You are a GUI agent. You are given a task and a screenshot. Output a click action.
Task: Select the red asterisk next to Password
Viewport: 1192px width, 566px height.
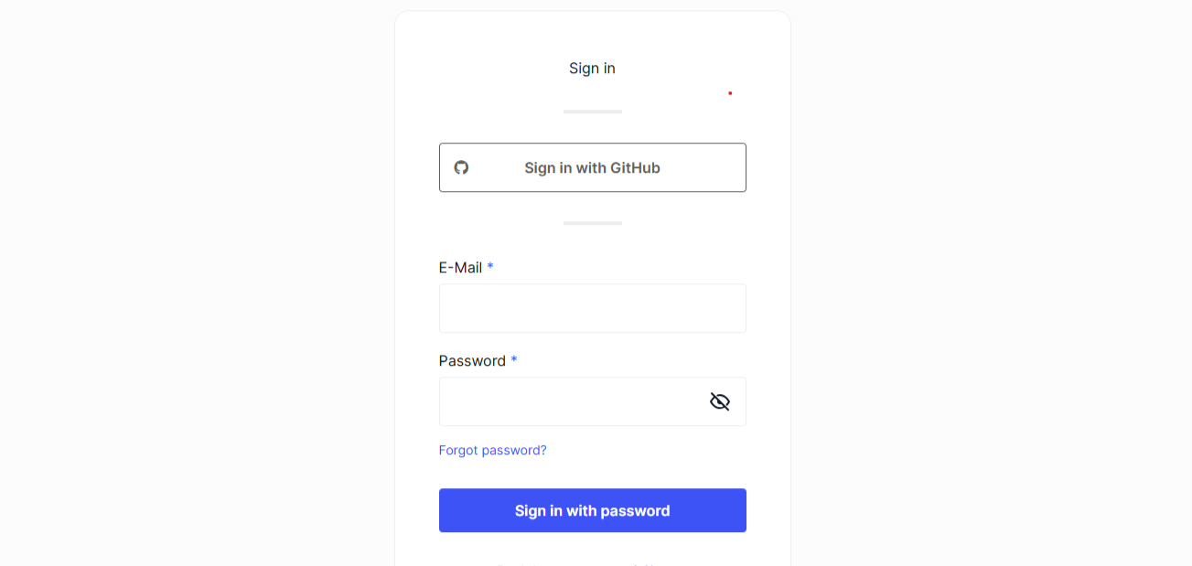(513, 360)
